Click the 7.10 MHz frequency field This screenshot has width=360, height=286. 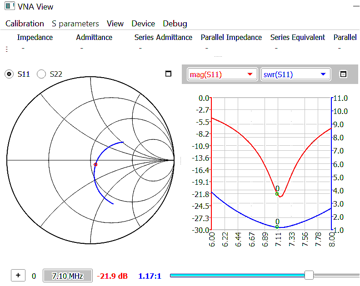pyautogui.click(x=68, y=276)
